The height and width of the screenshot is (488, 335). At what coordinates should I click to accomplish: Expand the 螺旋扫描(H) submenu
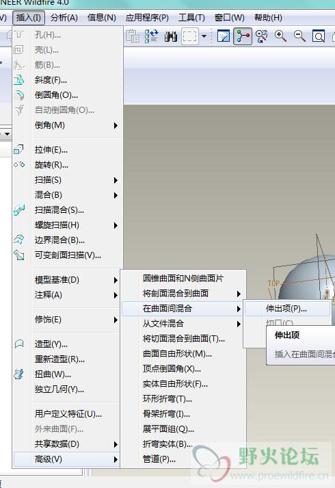[x=68, y=225]
